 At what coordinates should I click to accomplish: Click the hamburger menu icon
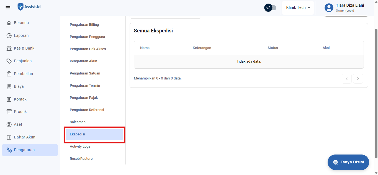point(8,8)
